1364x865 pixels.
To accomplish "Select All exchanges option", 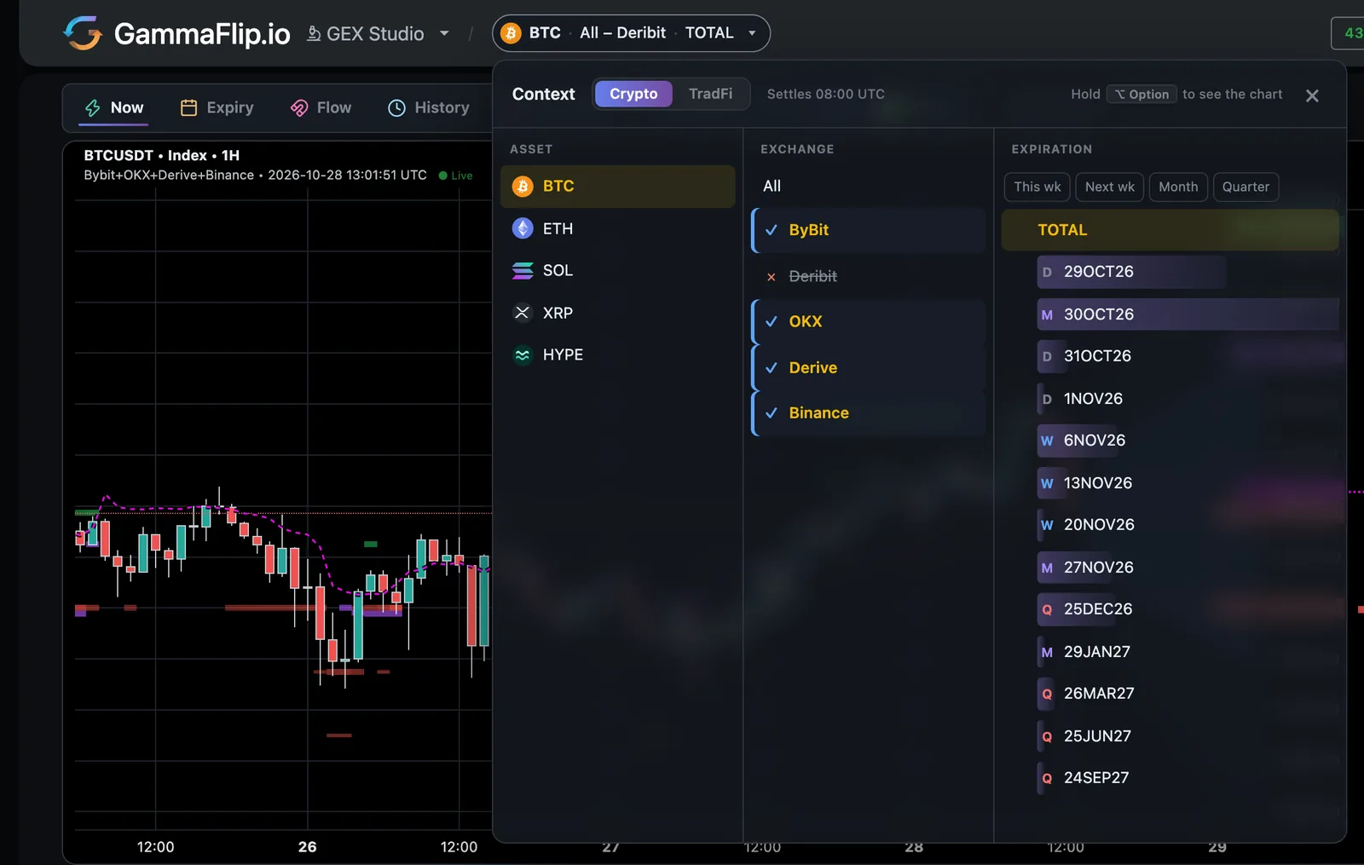I will click(x=868, y=186).
